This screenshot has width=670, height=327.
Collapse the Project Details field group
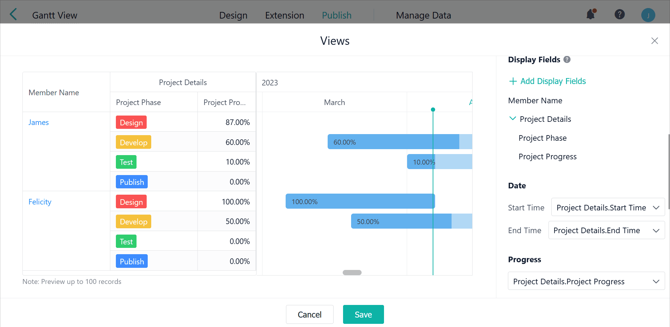[512, 119]
